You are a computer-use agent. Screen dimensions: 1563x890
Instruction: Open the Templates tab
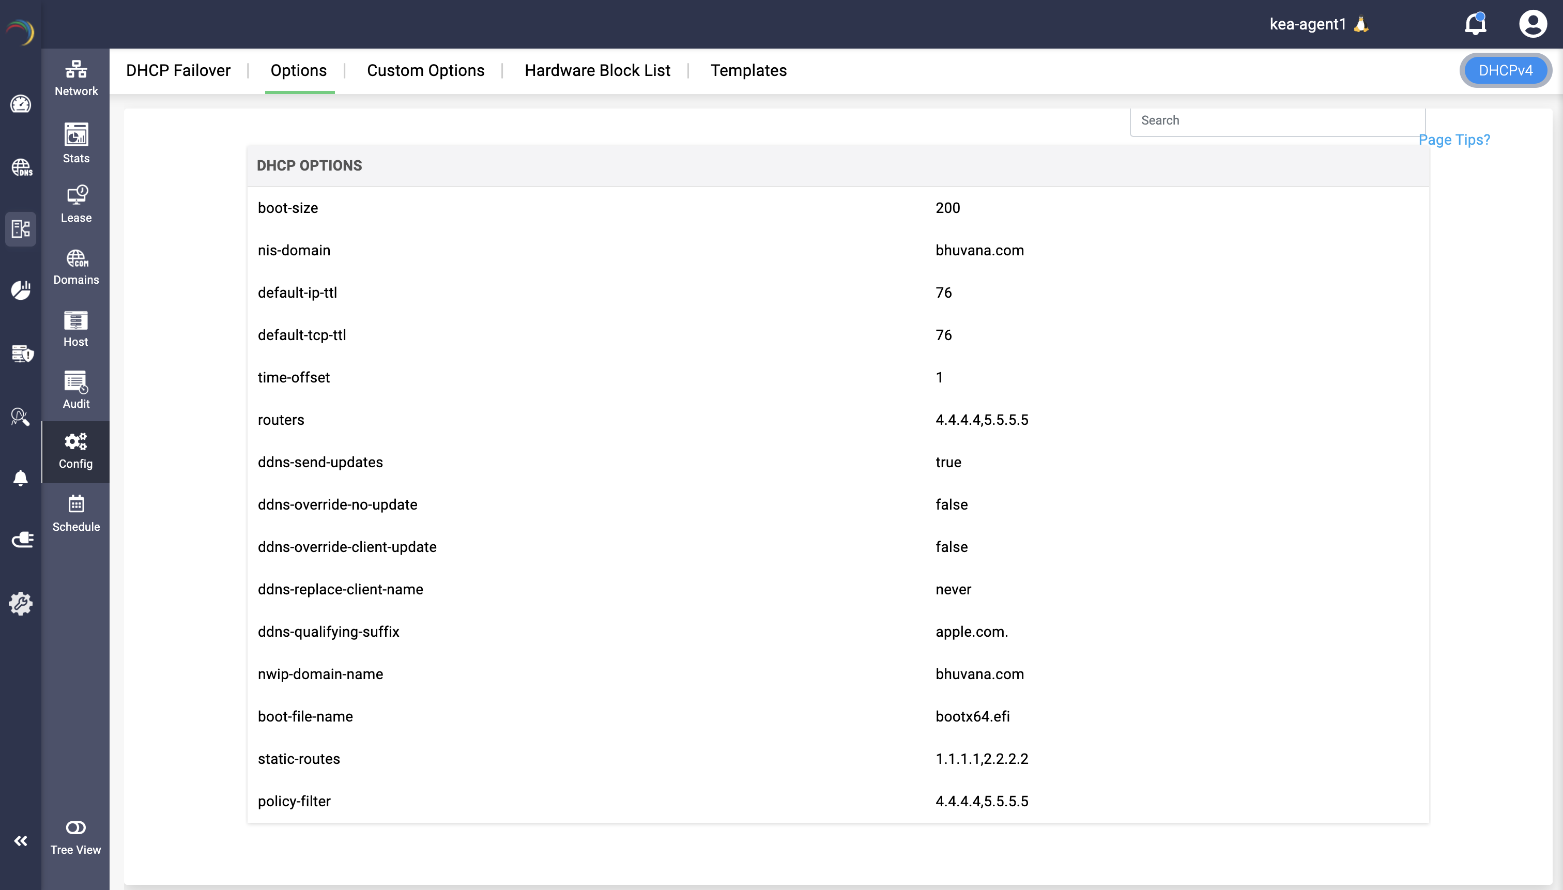748,70
